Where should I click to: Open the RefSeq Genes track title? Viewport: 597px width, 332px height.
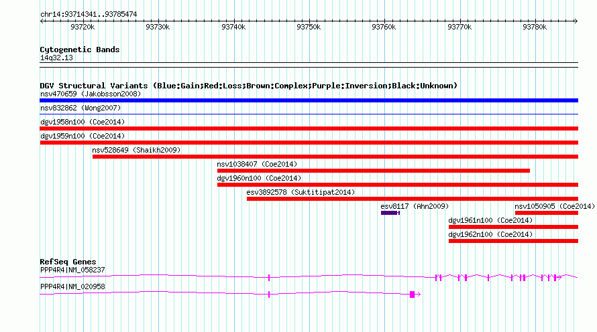(x=68, y=262)
